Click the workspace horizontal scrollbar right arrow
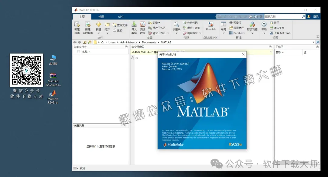Screen dimensions: 328x177 pyautogui.click(x=318, y=162)
